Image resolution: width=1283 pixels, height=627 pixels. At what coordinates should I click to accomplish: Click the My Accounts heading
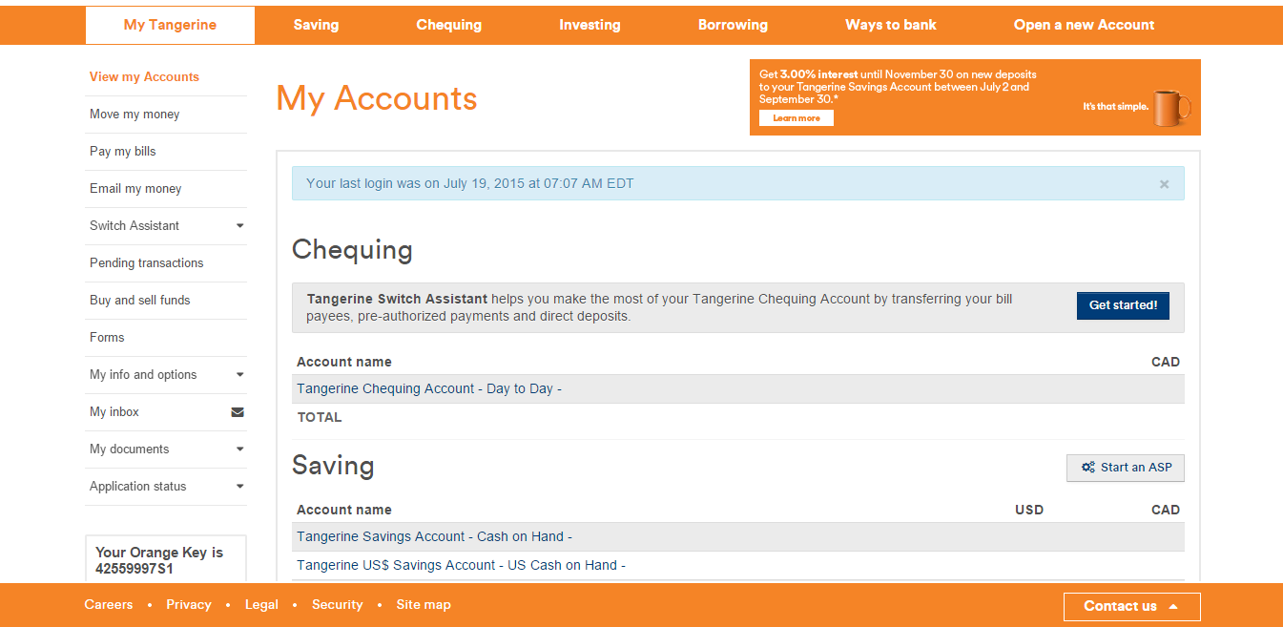coord(377,99)
